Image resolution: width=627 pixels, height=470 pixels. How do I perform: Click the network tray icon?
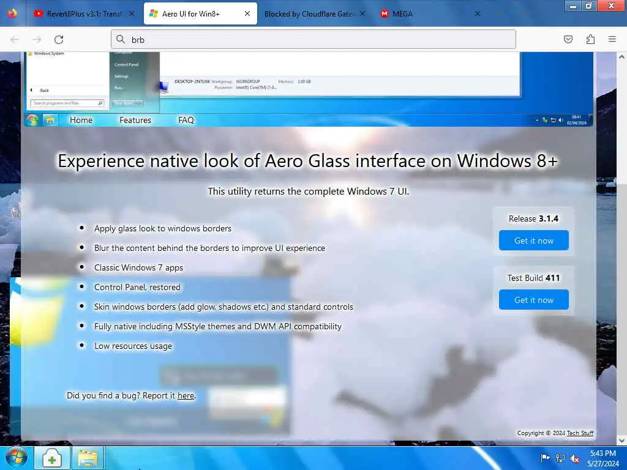560,458
